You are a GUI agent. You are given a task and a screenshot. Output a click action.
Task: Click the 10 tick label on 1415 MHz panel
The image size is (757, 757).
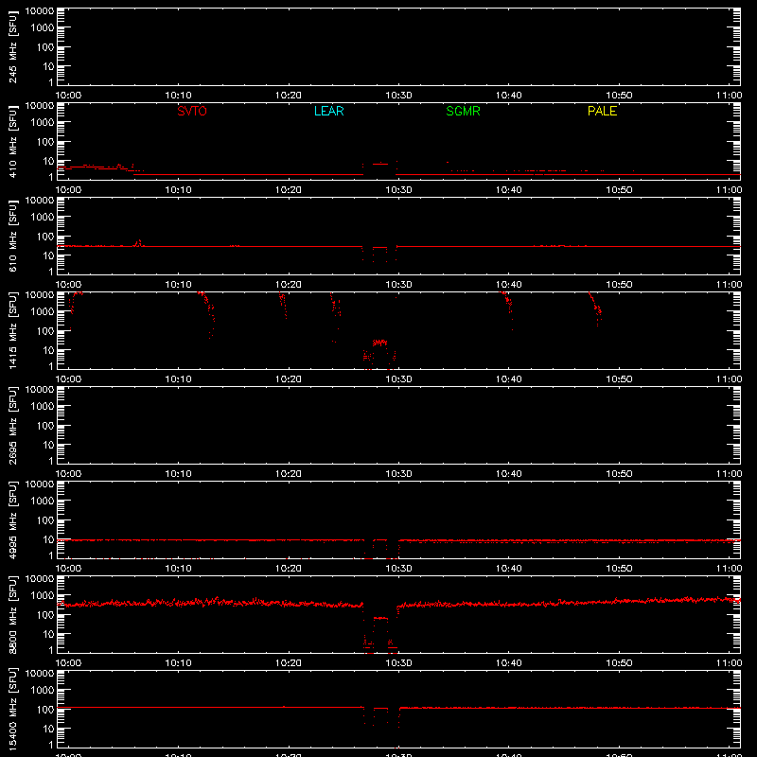pos(49,350)
